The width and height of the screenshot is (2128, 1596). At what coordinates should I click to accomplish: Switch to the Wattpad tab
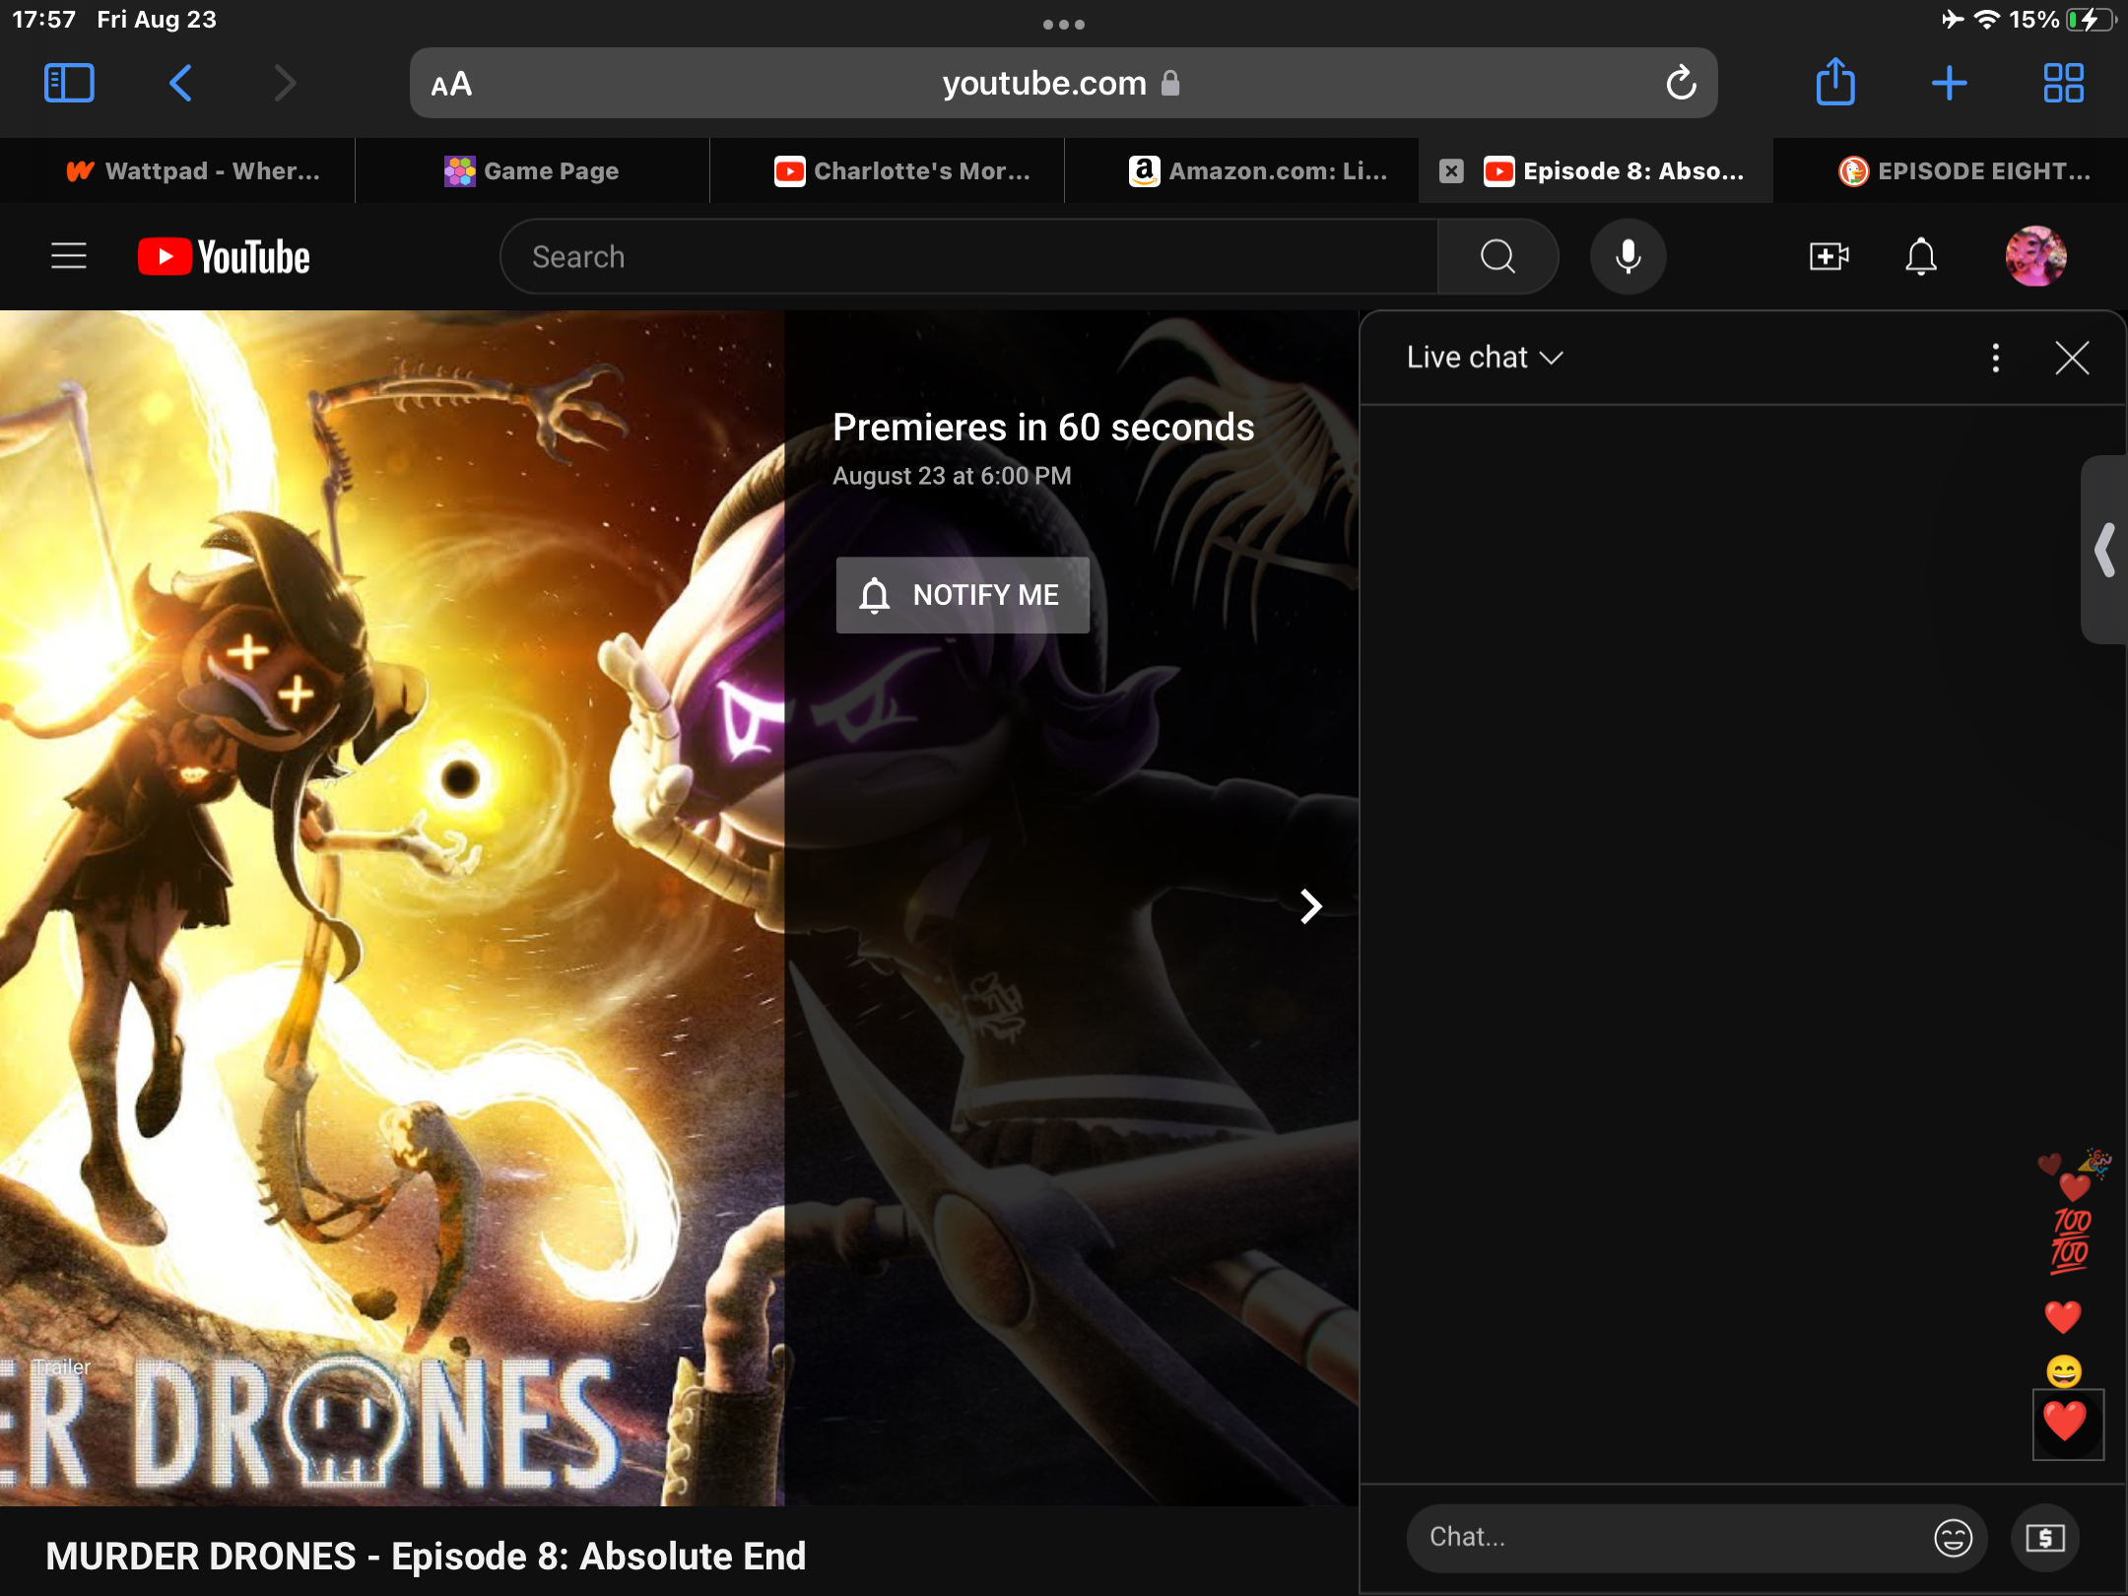(x=177, y=170)
